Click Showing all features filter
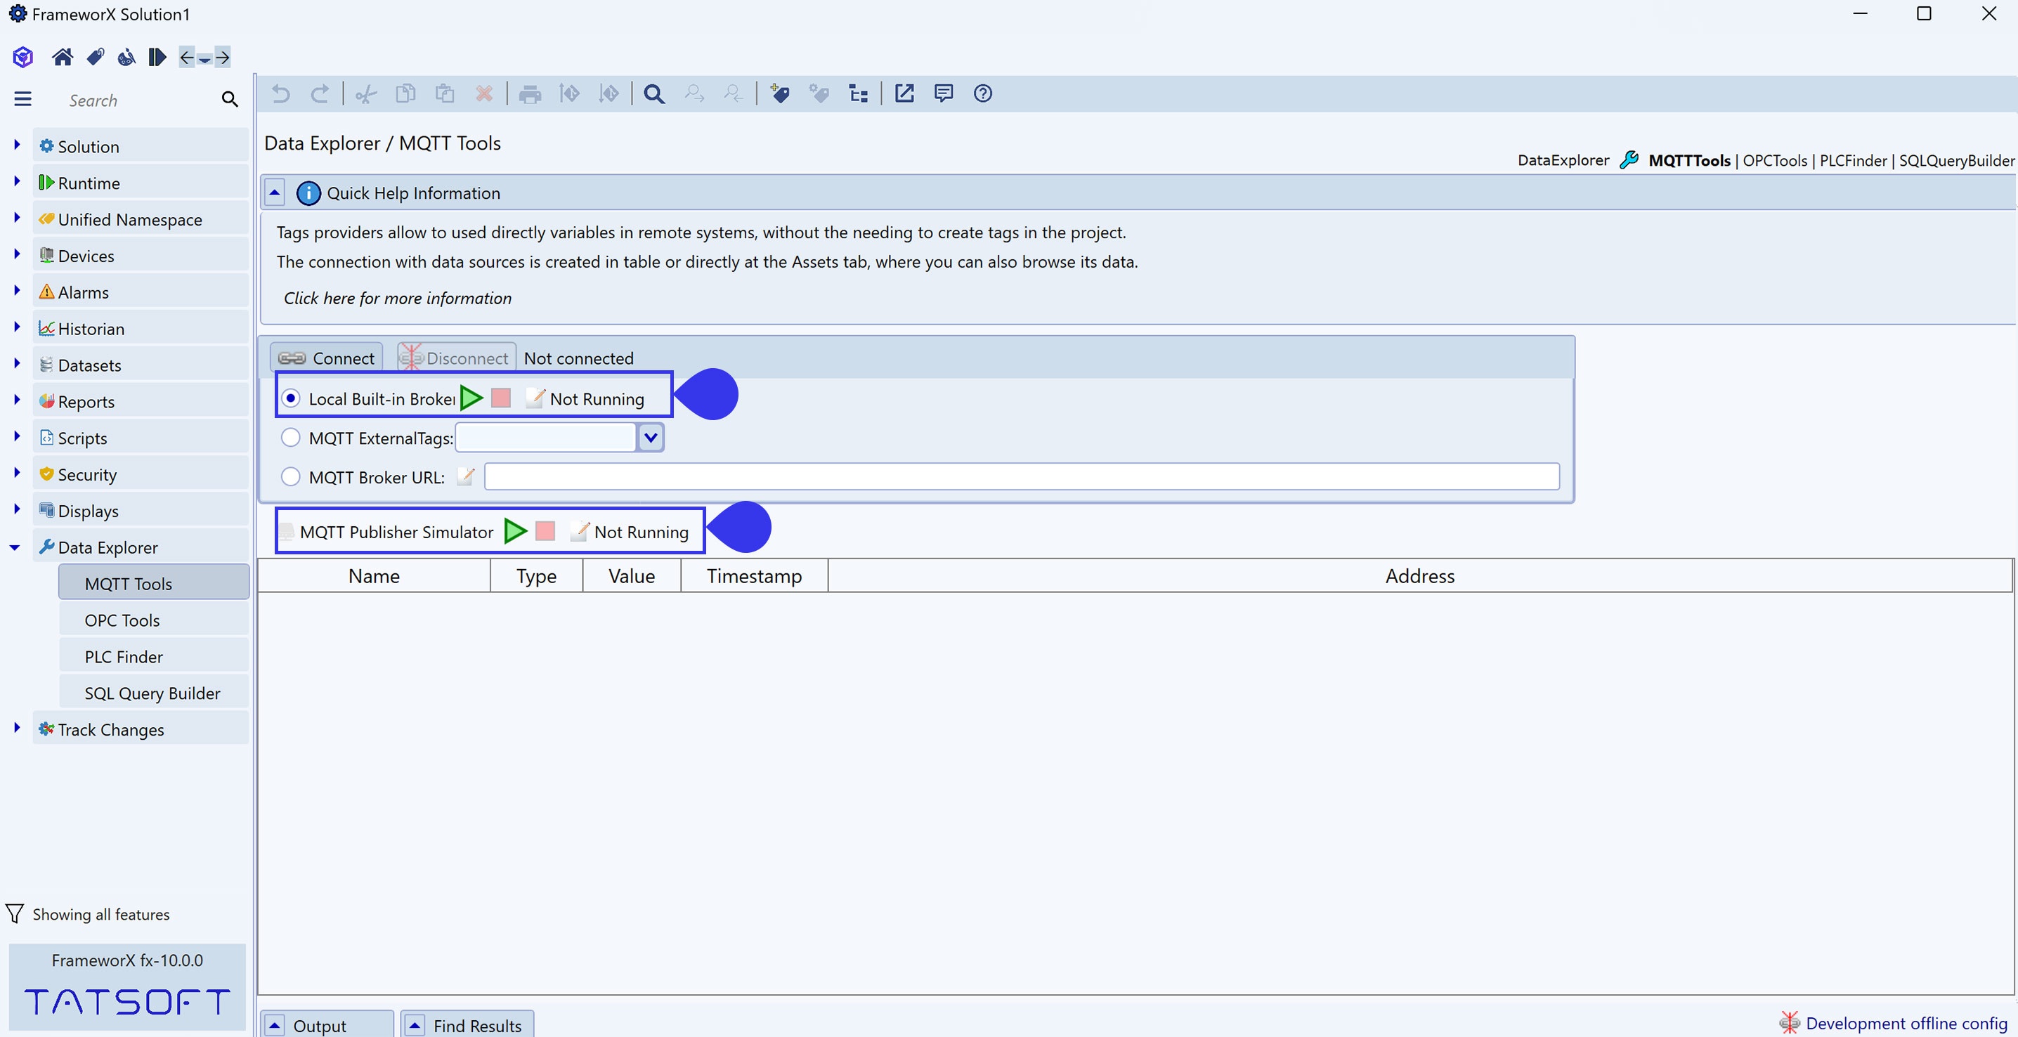The width and height of the screenshot is (2018, 1037). [88, 914]
